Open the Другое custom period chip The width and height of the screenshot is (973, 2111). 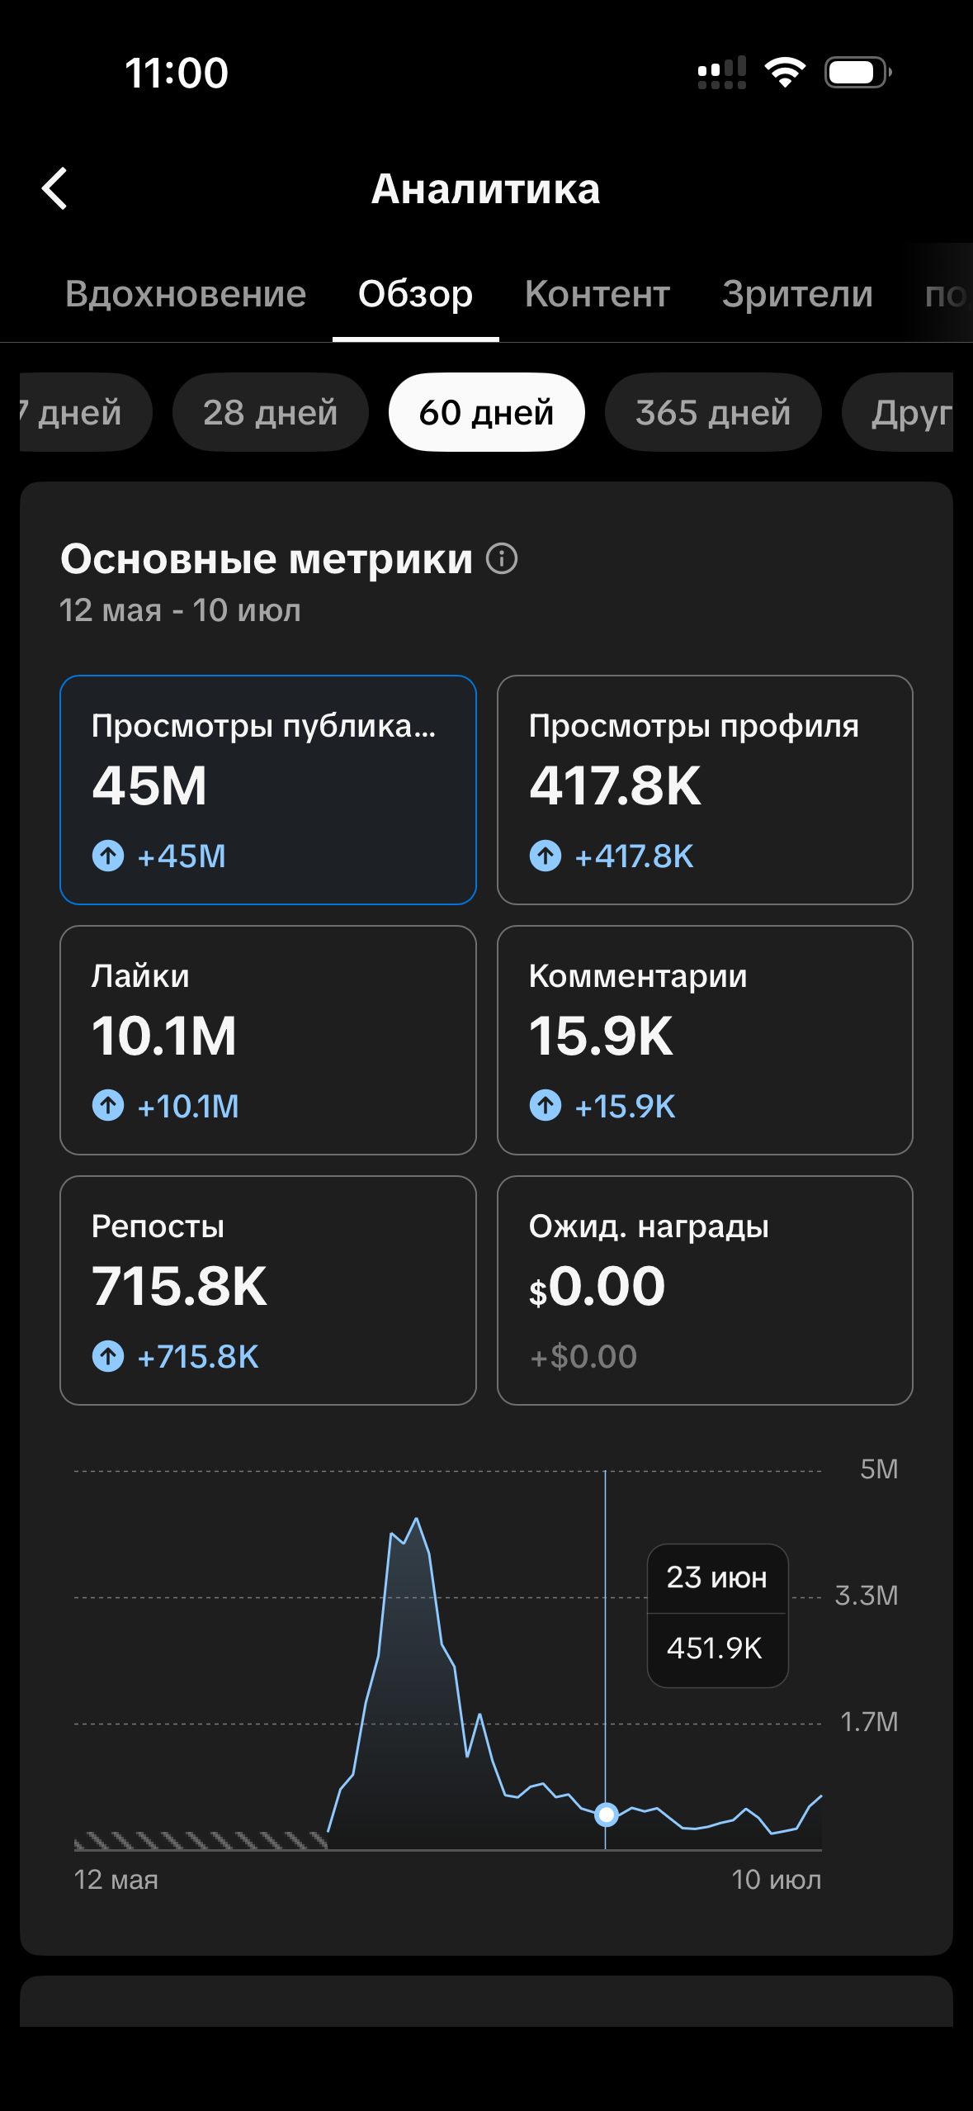tap(898, 412)
